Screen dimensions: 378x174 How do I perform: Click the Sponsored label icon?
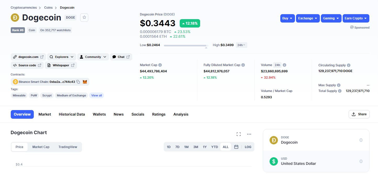(x=352, y=27)
